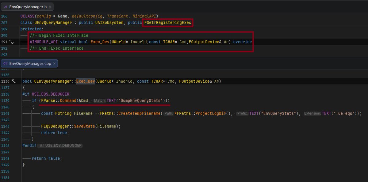Viewport: 368px width, 182px height.
Task: Click Exec_Dev declaration in header file
Action: click(x=100, y=42)
